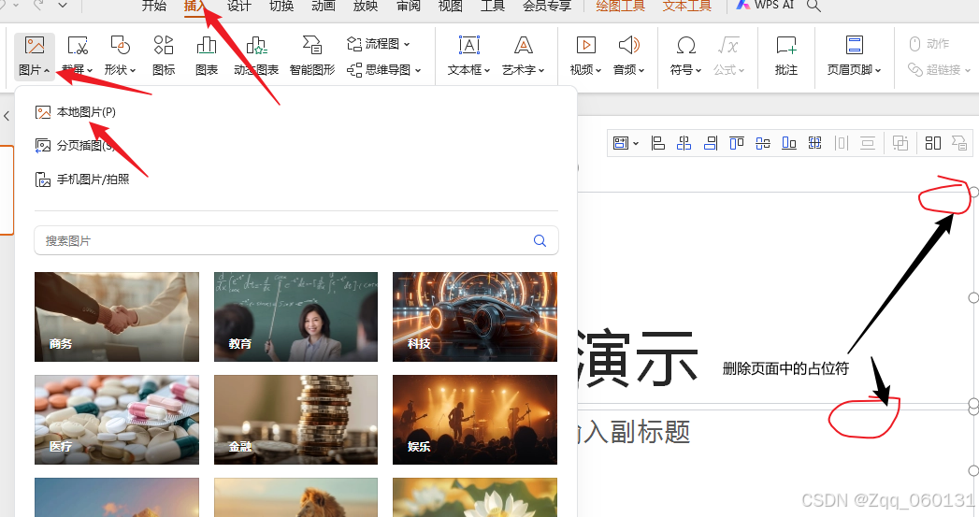The width and height of the screenshot is (979, 517).
Task: Expand the 音频 dropdown arrow
Action: coord(641,70)
